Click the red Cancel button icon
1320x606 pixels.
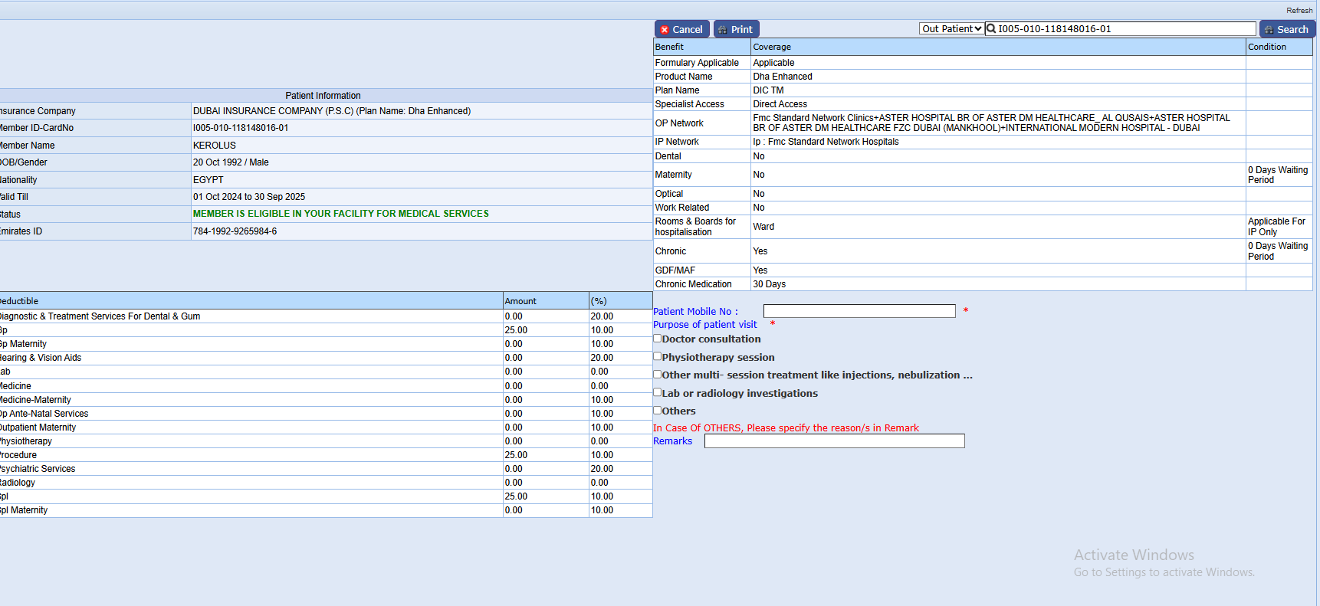coord(665,30)
